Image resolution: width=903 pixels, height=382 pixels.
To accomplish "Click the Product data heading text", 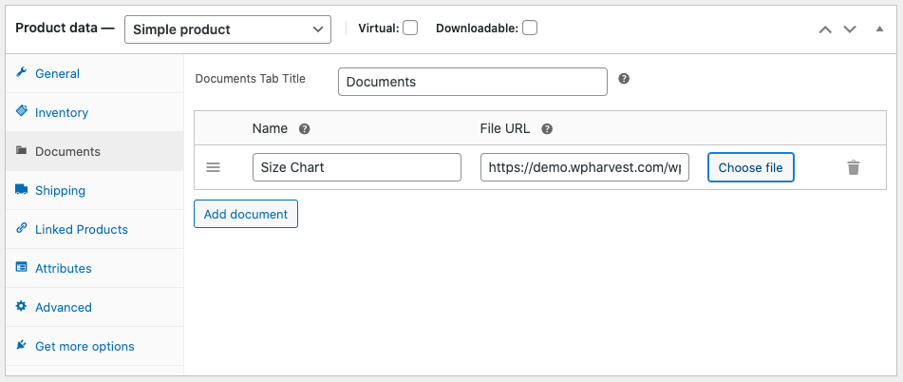I will tap(66, 29).
